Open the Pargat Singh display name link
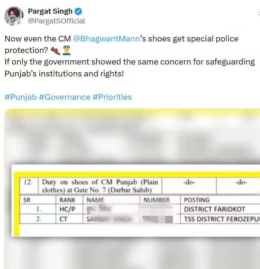The width and height of the screenshot is (260, 269). (x=50, y=12)
